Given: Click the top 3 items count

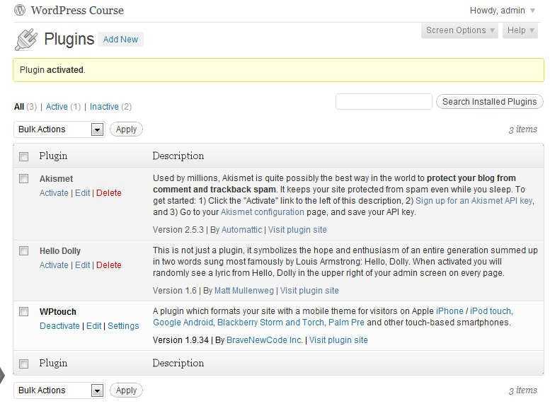Looking at the screenshot, I should pyautogui.click(x=523, y=129).
